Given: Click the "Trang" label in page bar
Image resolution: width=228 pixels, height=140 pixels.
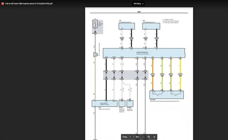Looking at the screenshot, I should pyautogui.click(x=125, y=137).
